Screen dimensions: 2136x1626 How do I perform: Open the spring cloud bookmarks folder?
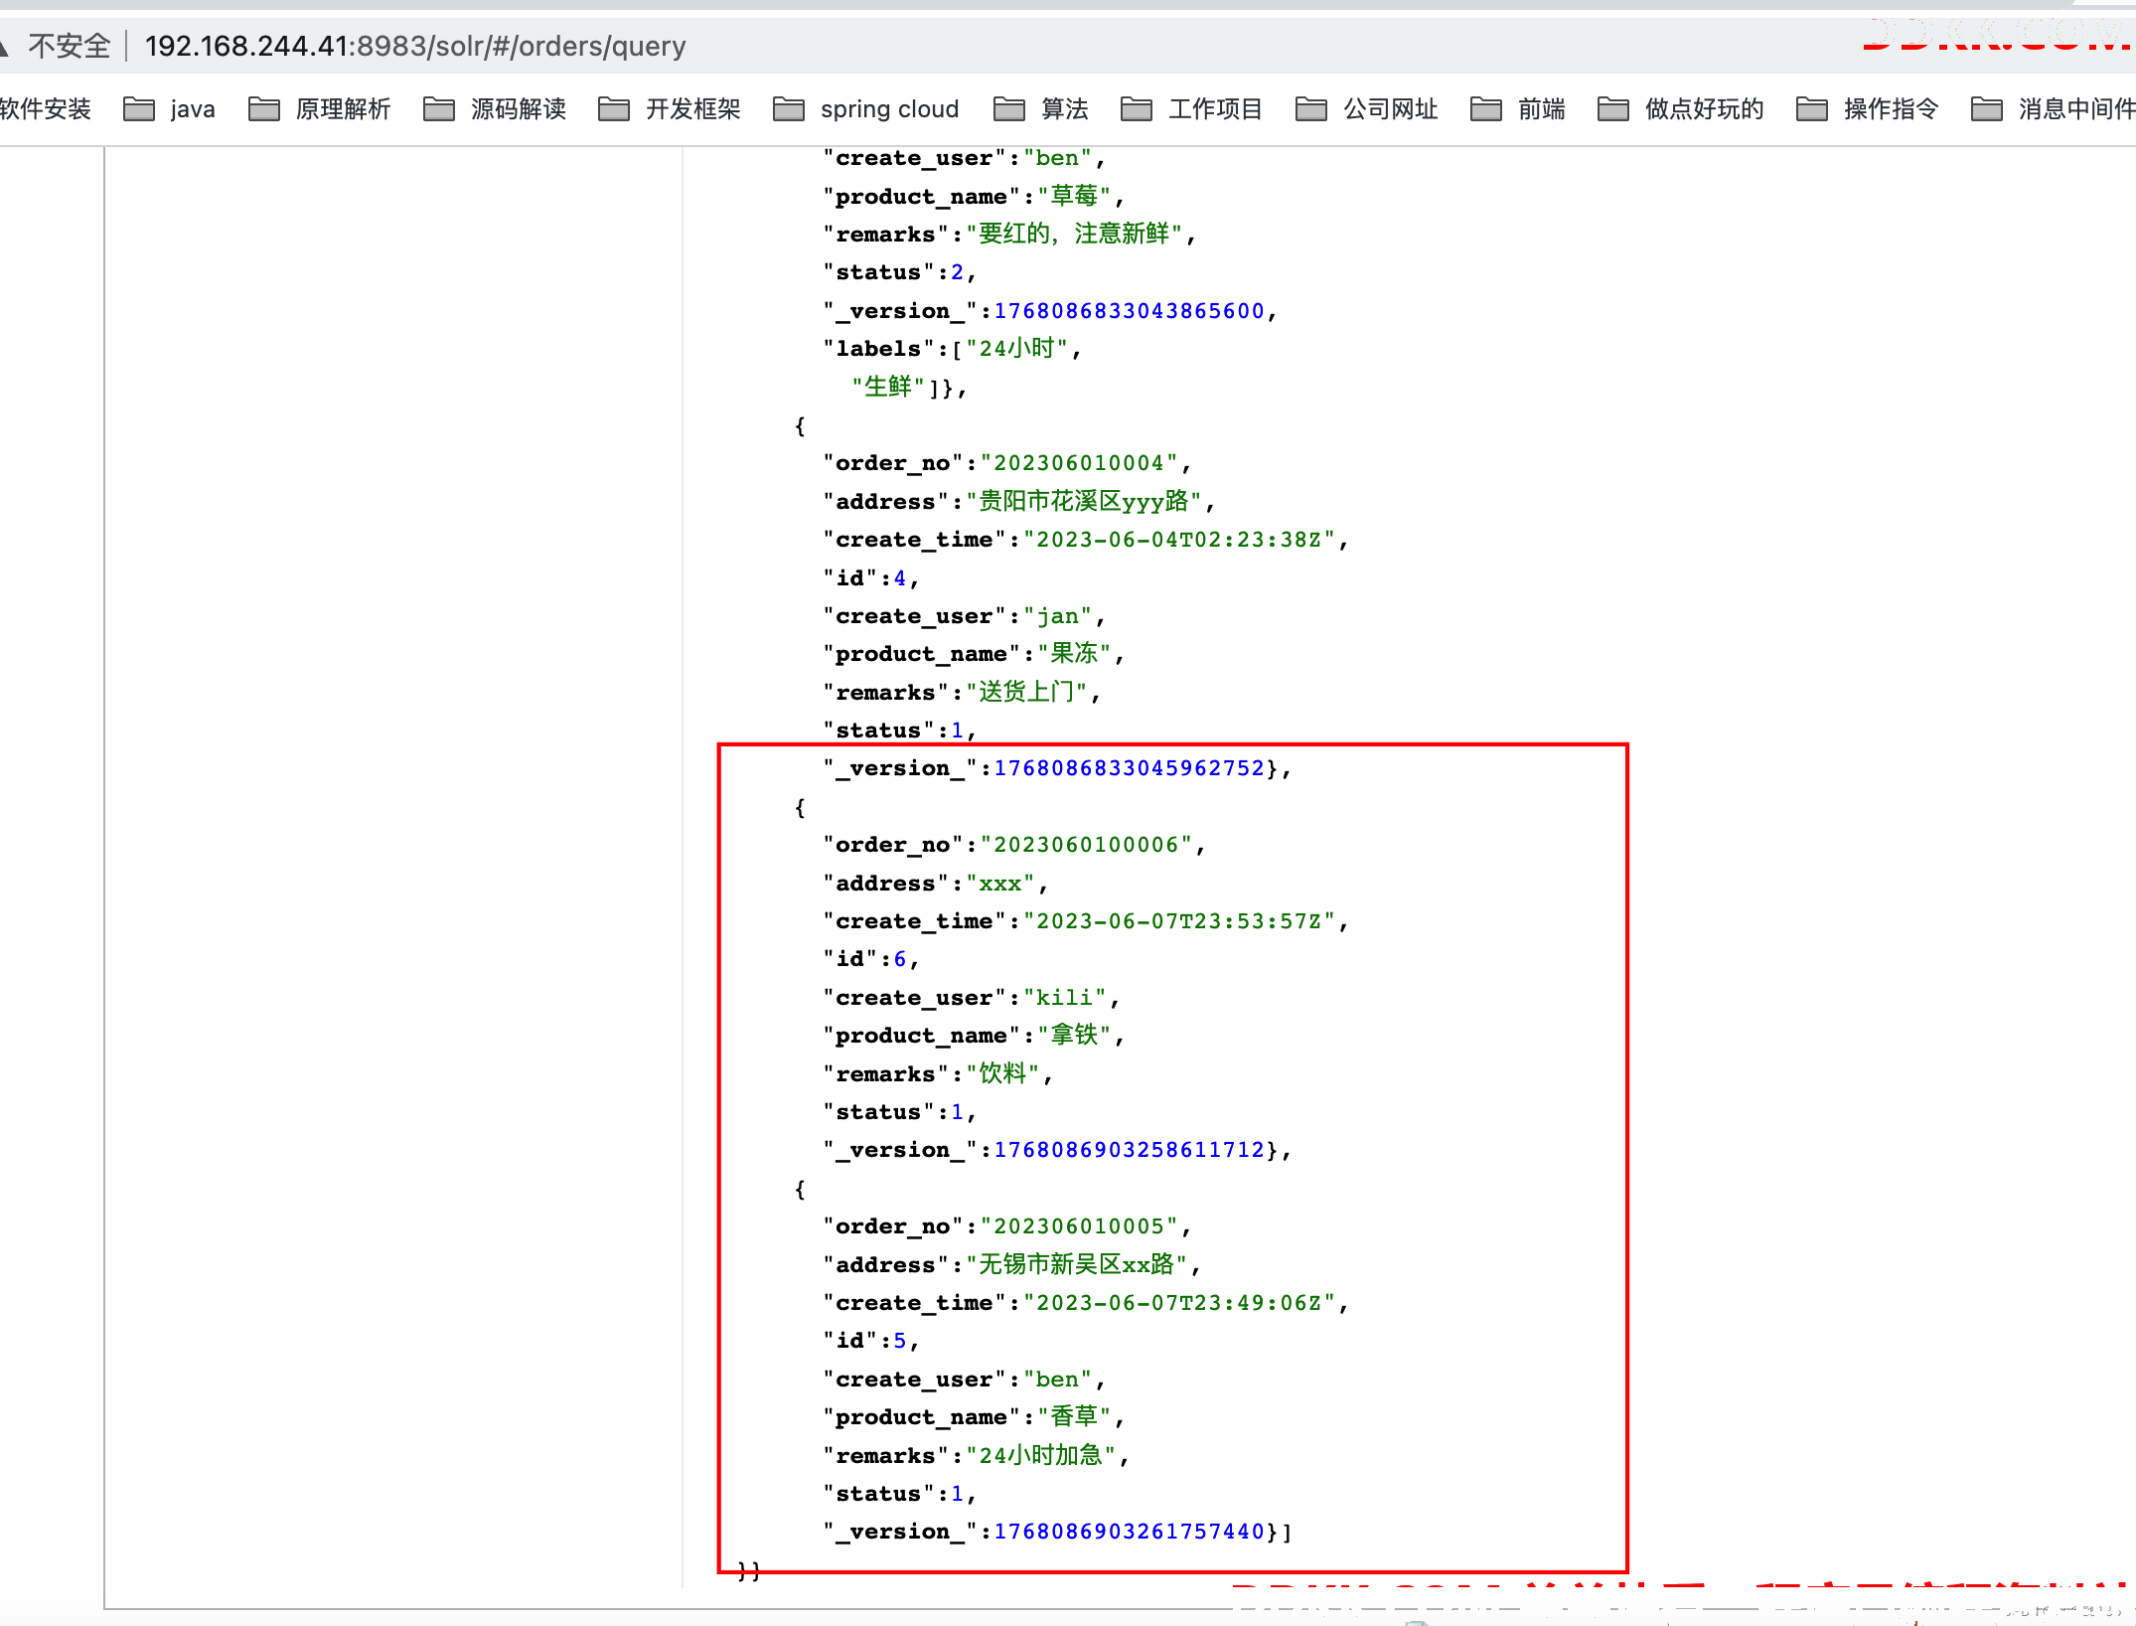point(865,109)
